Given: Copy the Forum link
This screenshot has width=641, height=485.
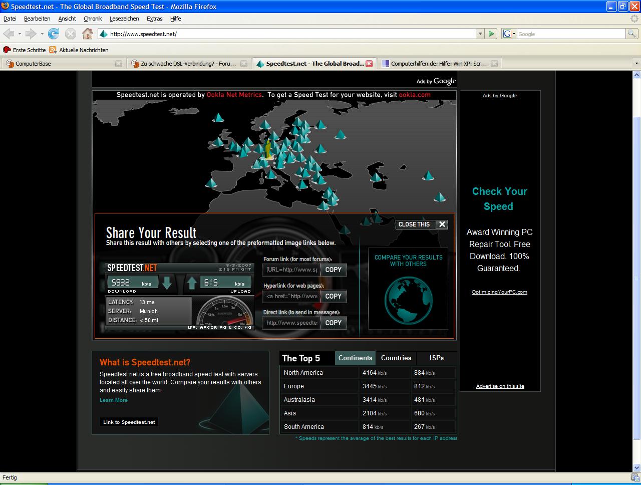Looking at the screenshot, I should tap(333, 270).
